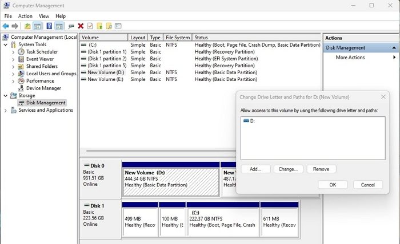Screen dimensions: 400x244
Task: Select the New Volume (D:) row in list
Action: (200, 72)
